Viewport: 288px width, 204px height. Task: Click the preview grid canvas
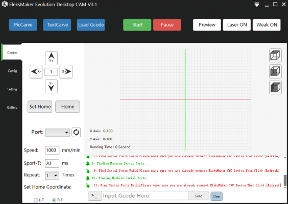point(185,99)
